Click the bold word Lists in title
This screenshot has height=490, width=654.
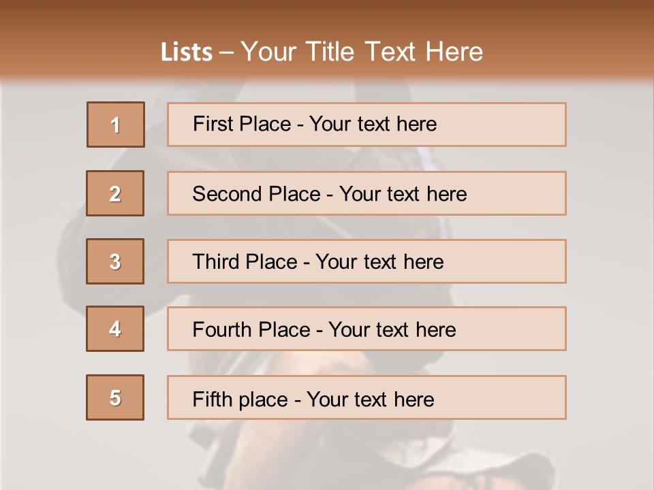tap(187, 52)
